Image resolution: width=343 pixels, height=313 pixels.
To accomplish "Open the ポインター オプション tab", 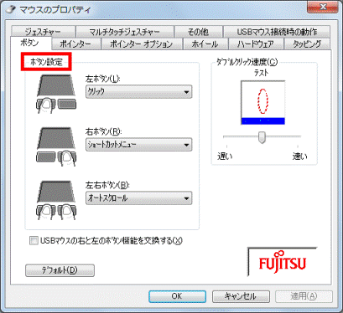I will [x=142, y=44].
